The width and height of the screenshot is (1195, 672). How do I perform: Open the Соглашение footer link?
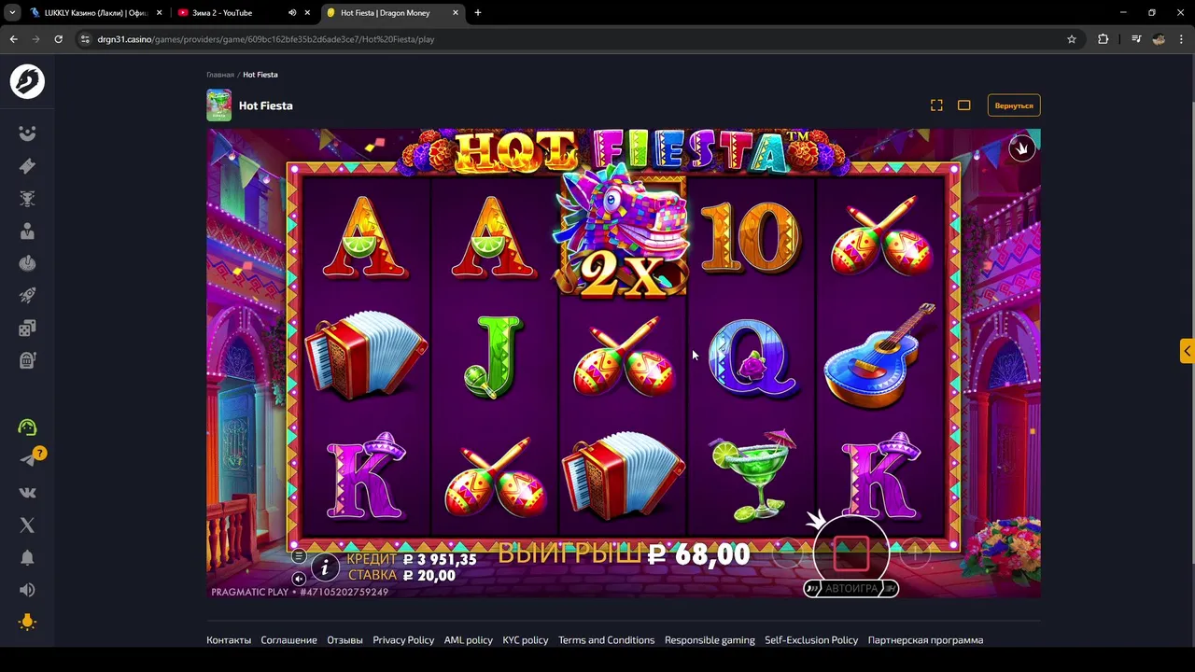(x=288, y=640)
